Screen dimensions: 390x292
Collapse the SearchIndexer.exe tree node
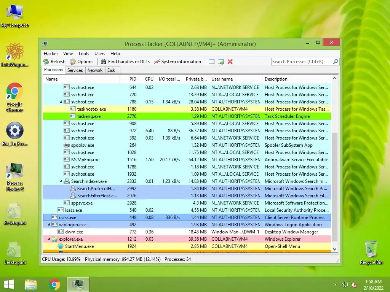coord(61,181)
